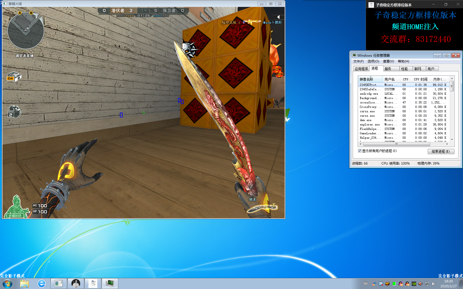Click the QQ penguin tray icon with pink bow
The height and width of the screenshot is (289, 463).
[x=401, y=284]
